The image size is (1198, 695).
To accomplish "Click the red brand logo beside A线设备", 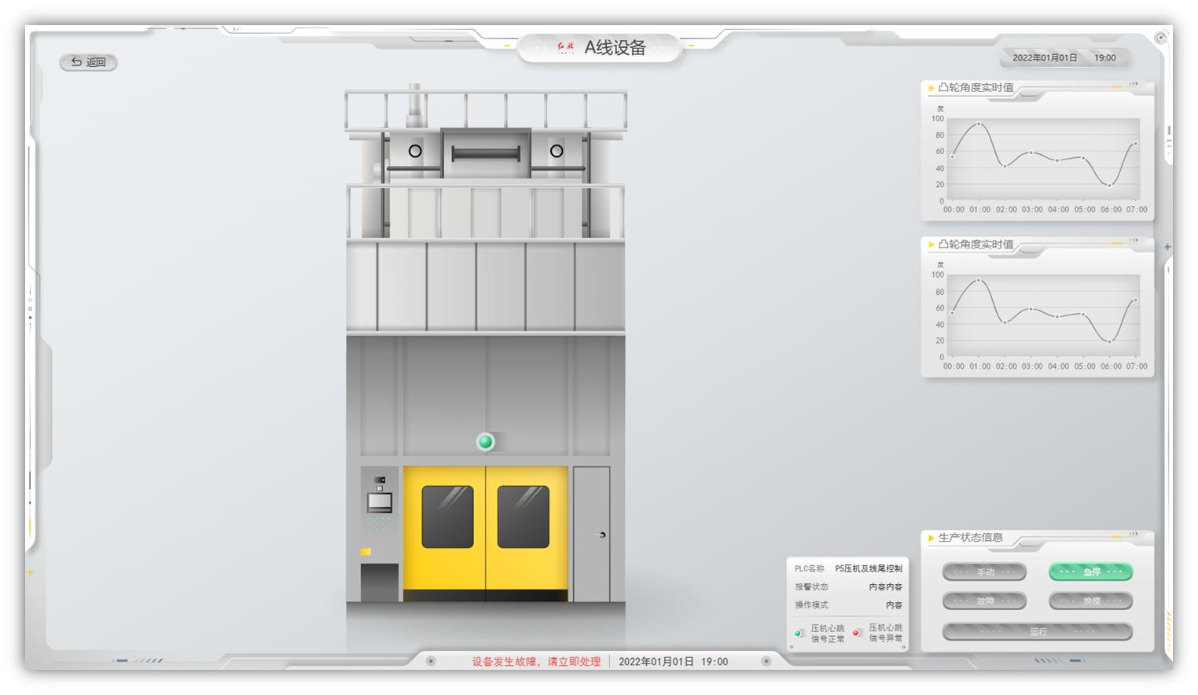I will (x=566, y=48).
